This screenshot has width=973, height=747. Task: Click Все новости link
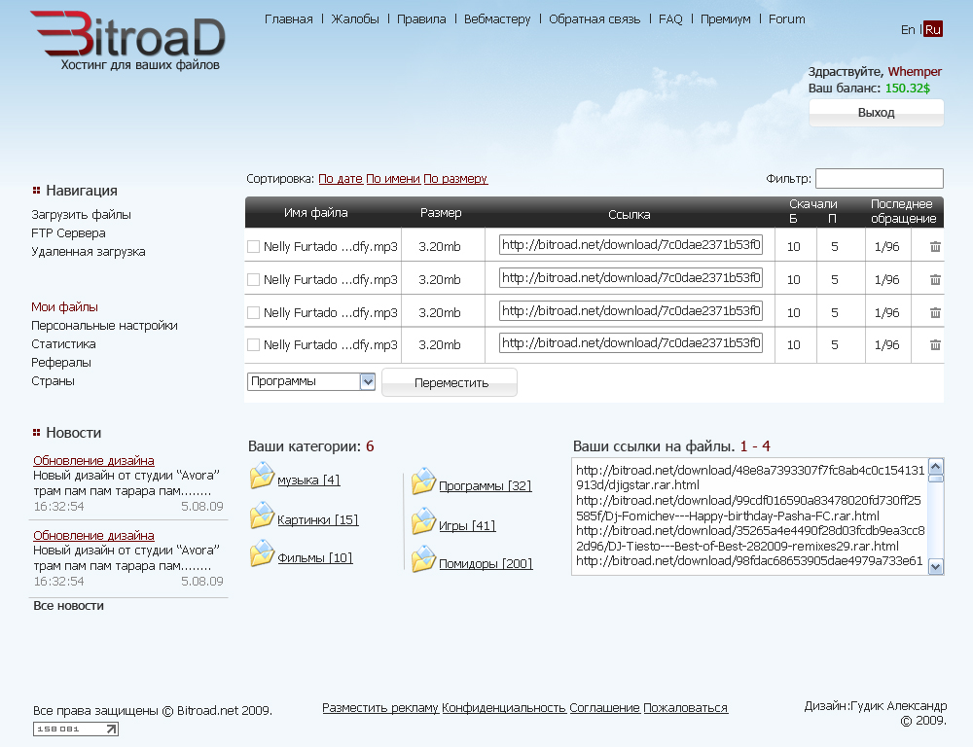(68, 606)
